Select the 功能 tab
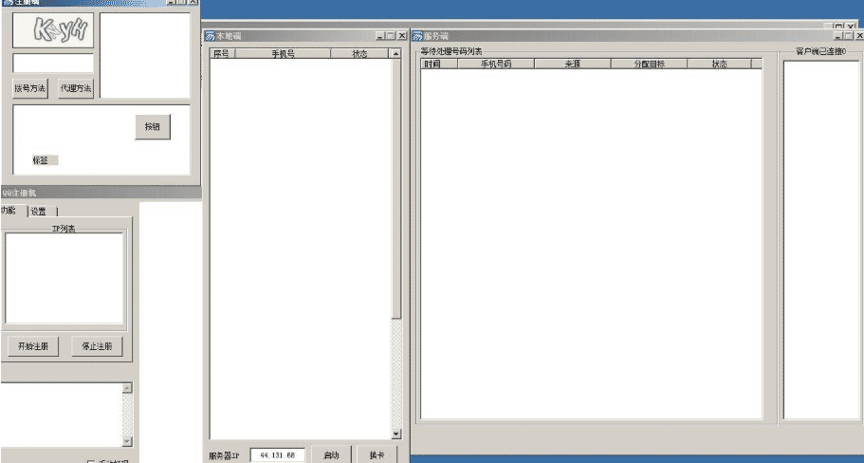The width and height of the screenshot is (864, 463). pos(9,211)
